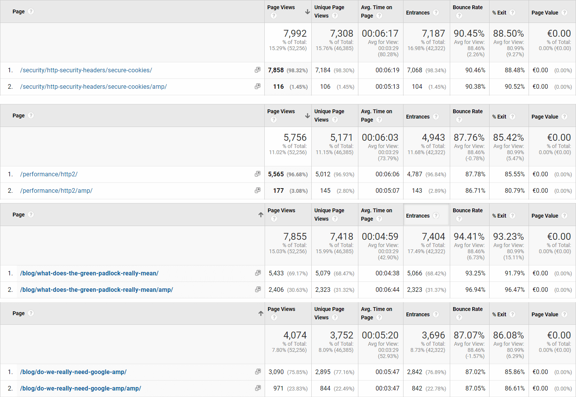The width and height of the screenshot is (576, 397).
Task: Click the open-in-new-window icon for /secure-cookies/amp/ row
Action: pos(257,86)
